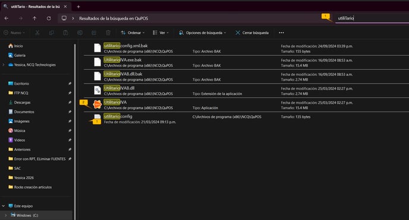Open Documentos in the sidebar

(x=21, y=112)
